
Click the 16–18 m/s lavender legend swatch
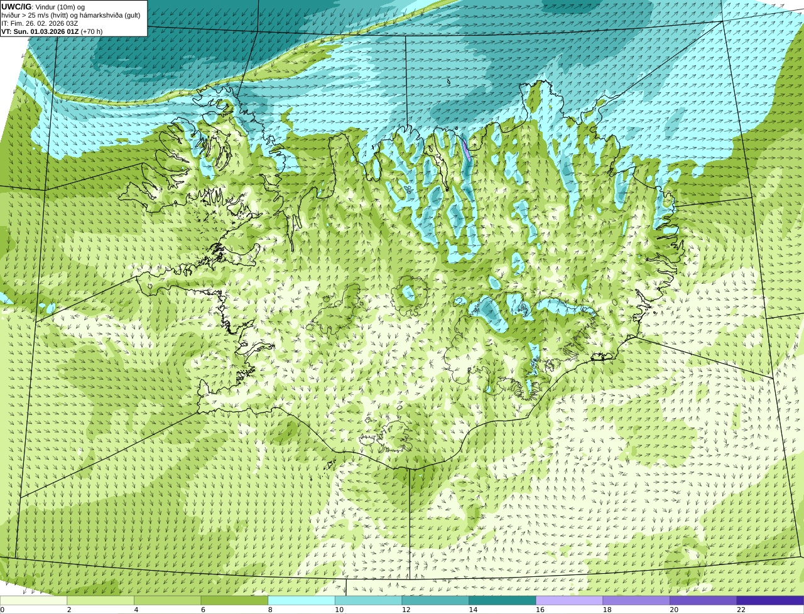[x=569, y=600]
